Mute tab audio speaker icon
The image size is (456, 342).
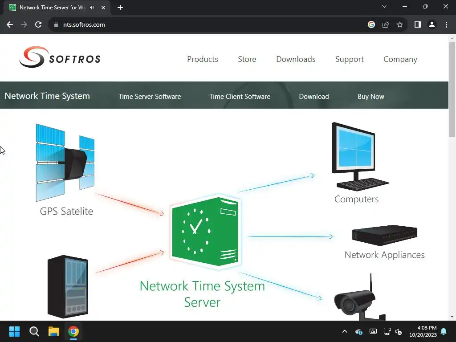point(92,8)
